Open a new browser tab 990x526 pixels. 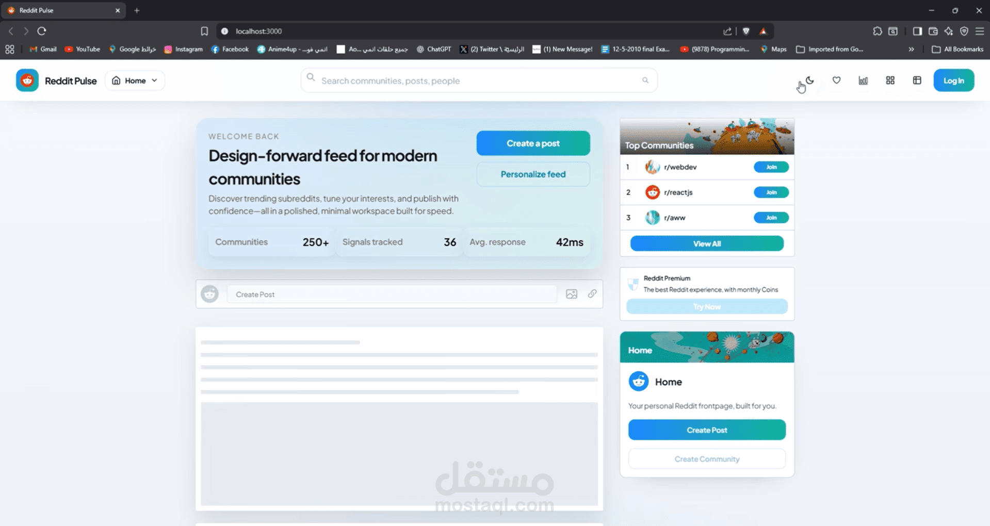(x=137, y=10)
